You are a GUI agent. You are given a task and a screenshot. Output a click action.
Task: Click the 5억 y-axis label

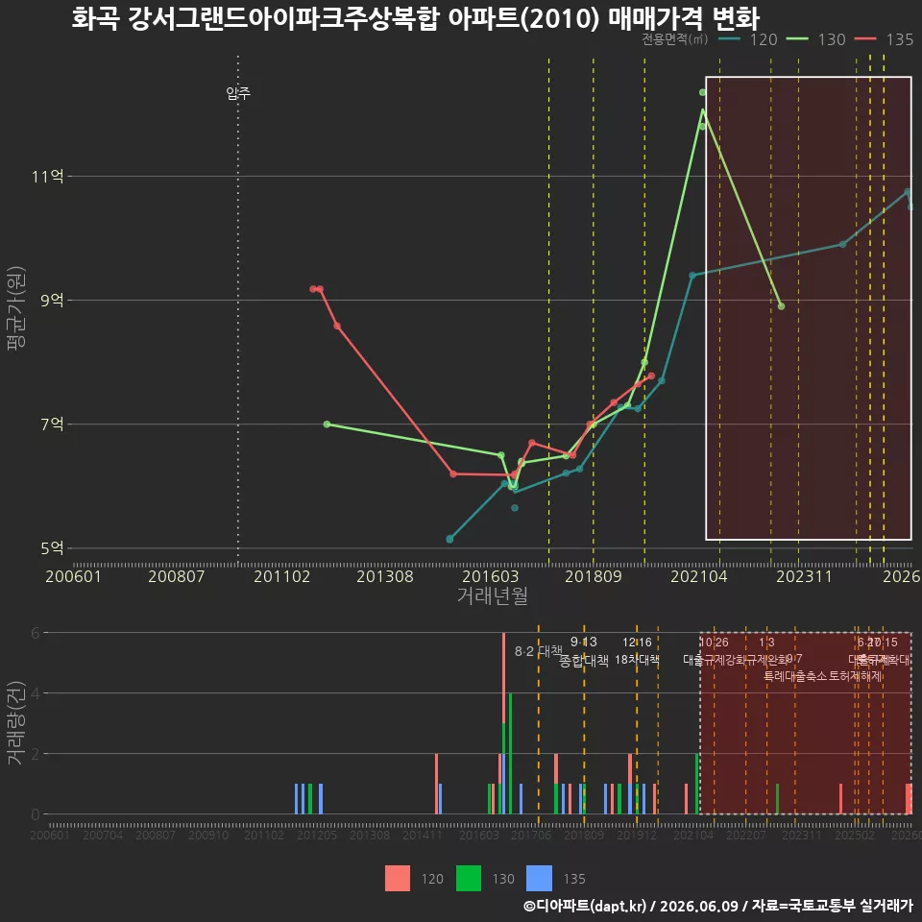[52, 548]
